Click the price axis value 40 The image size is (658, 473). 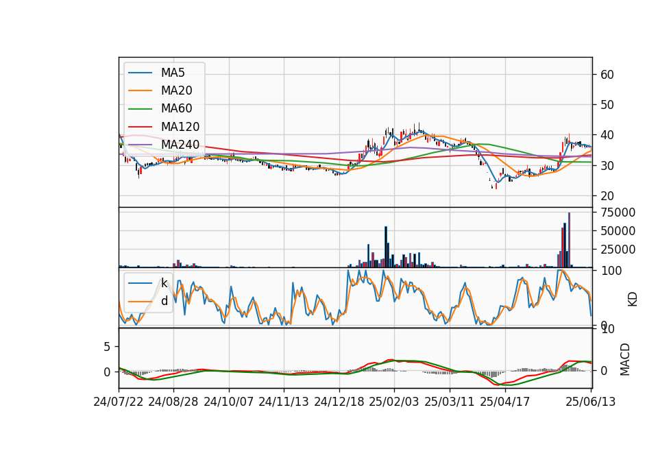pyautogui.click(x=607, y=135)
